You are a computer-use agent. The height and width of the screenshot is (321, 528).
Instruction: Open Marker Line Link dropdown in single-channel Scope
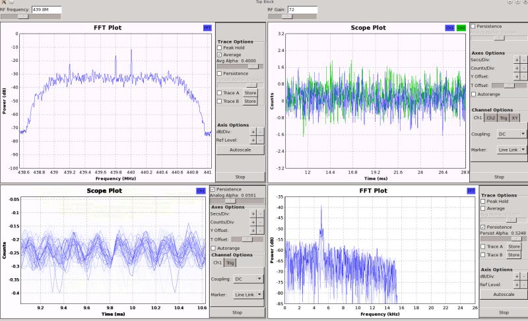click(249, 295)
